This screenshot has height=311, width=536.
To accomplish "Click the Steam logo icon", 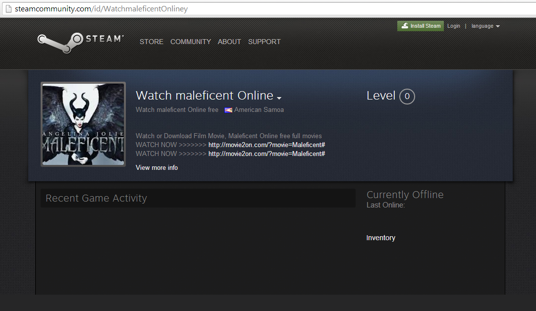I will (x=80, y=42).
